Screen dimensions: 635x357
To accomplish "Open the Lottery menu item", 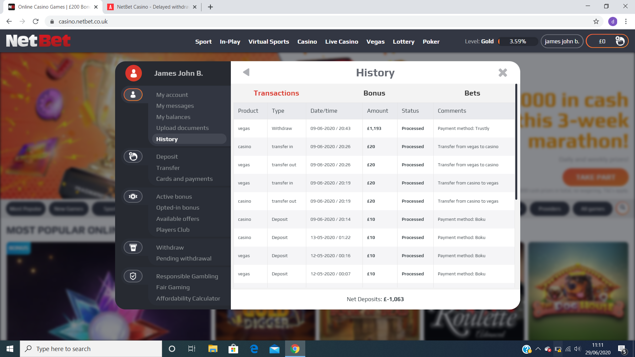I will tap(403, 42).
